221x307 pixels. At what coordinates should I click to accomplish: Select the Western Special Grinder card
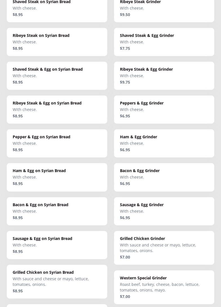tap(164, 287)
